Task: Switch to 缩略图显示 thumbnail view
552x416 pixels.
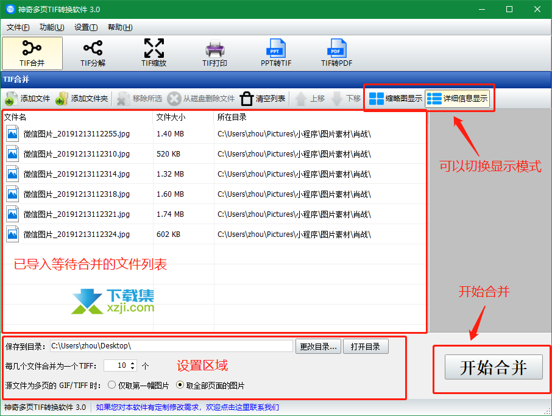Action: click(x=395, y=99)
